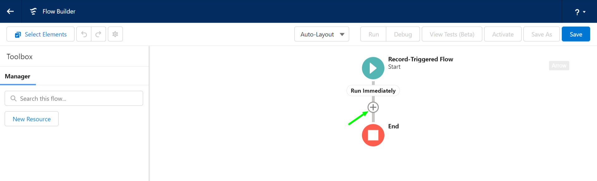Open the help question mark menu
597x181 pixels.
tap(580, 12)
